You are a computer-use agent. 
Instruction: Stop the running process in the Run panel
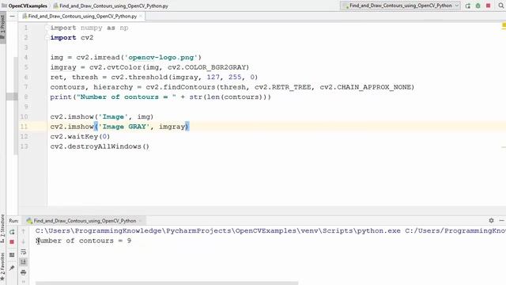click(x=12, y=242)
